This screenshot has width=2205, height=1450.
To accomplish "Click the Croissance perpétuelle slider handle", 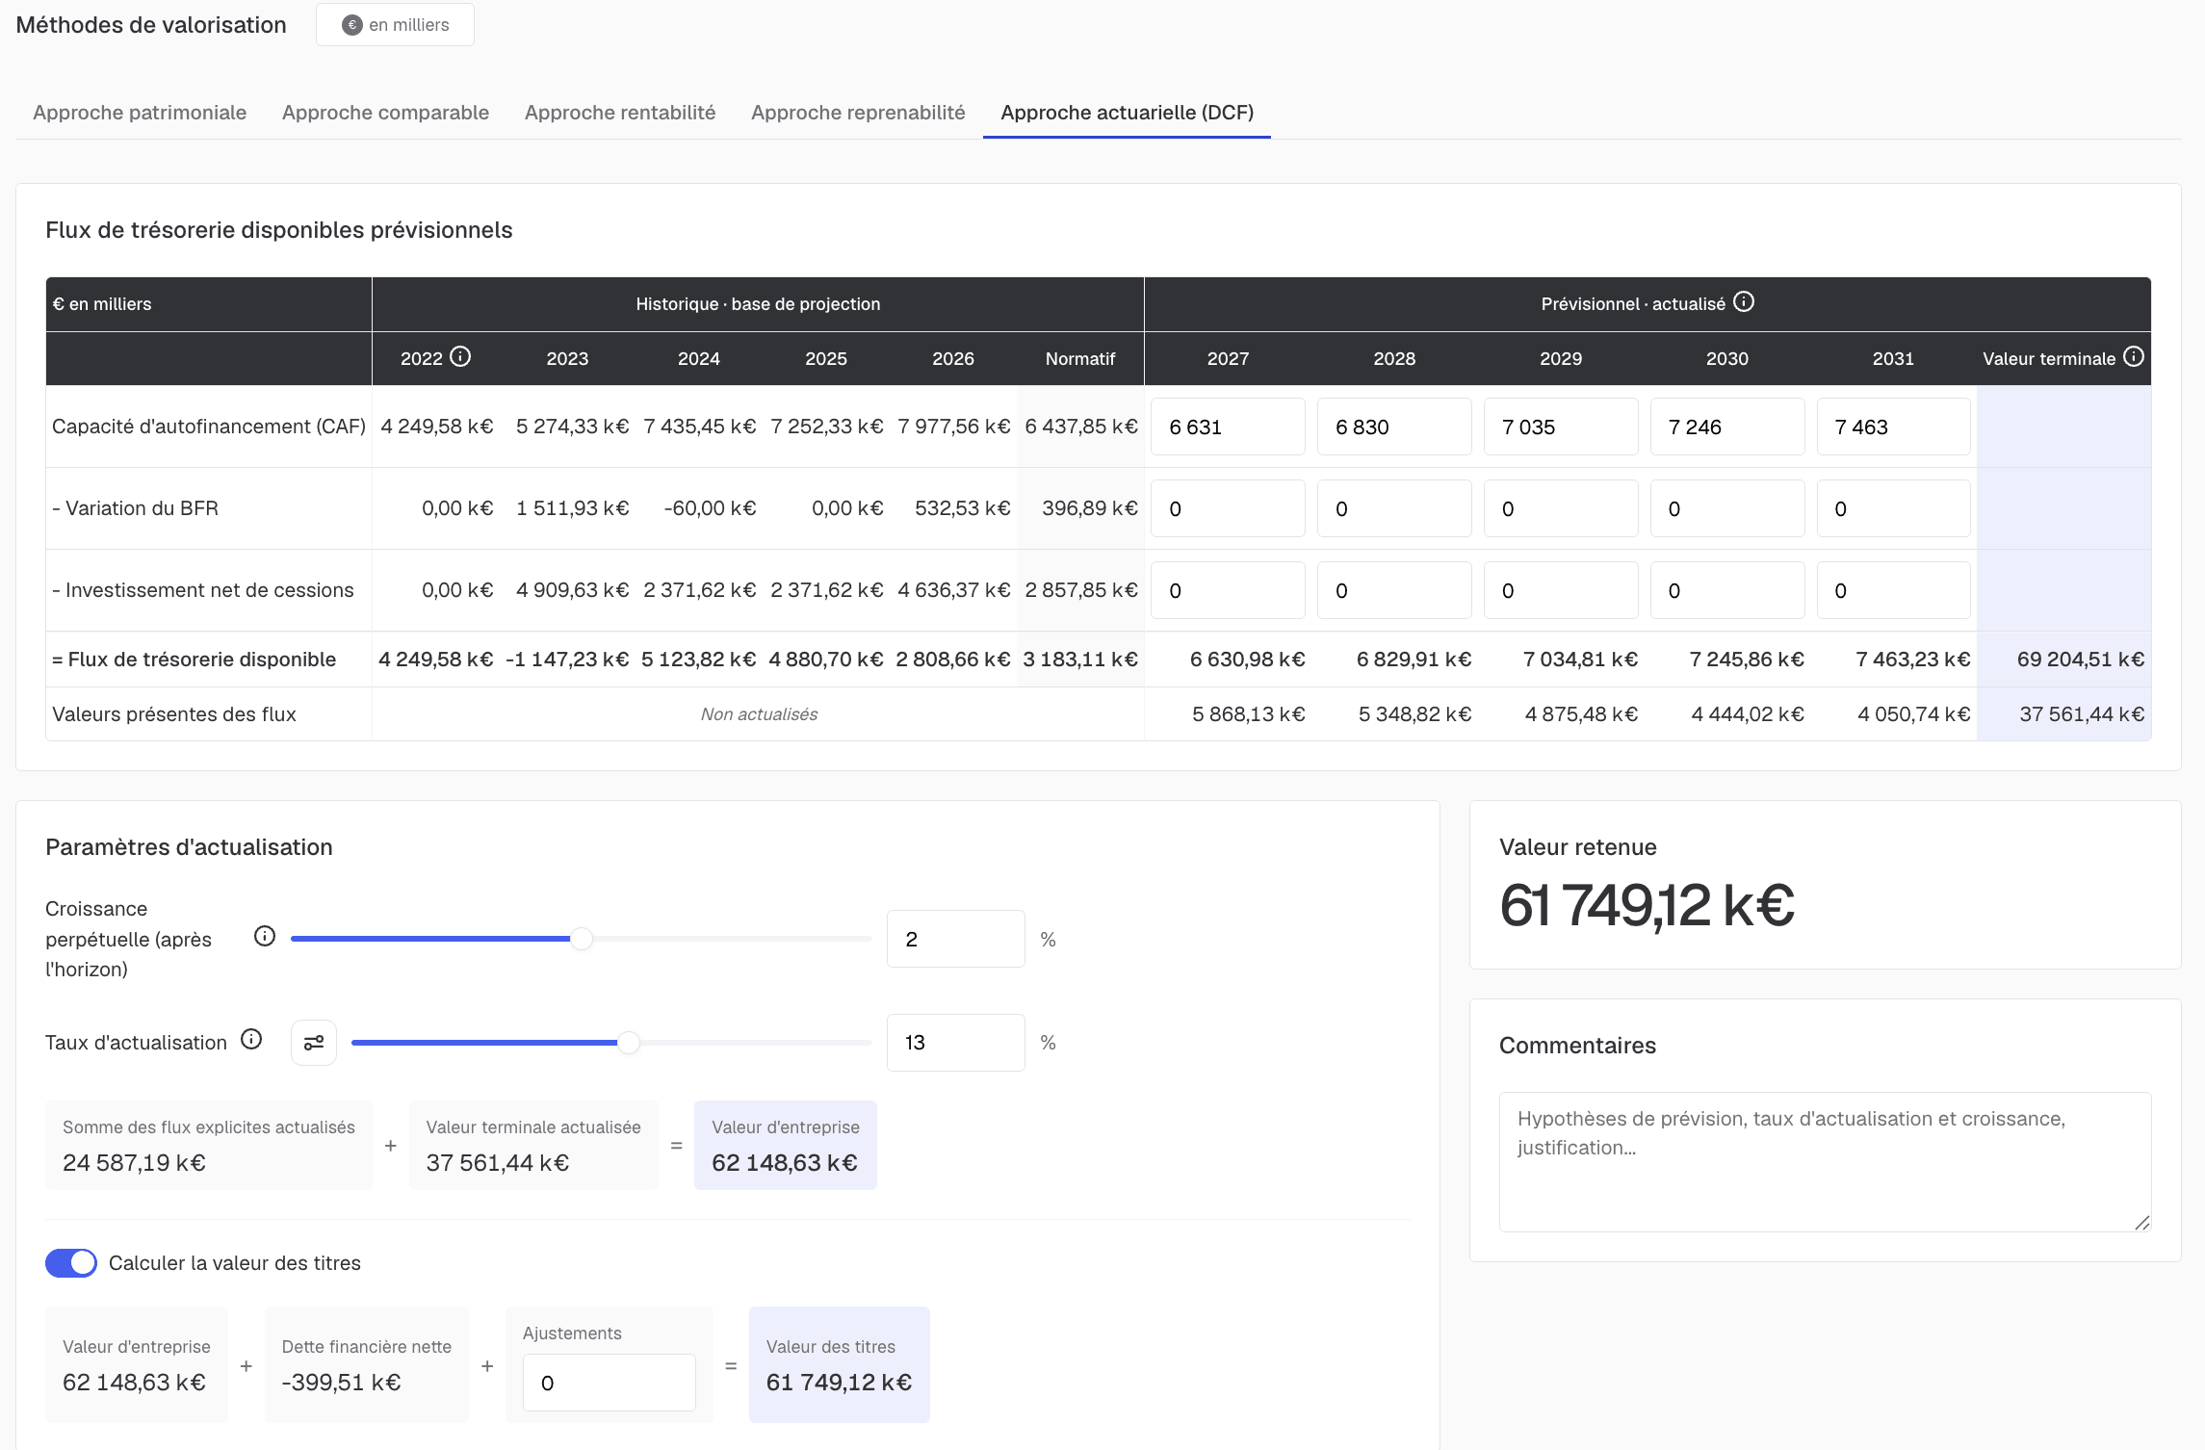I will click(x=582, y=939).
